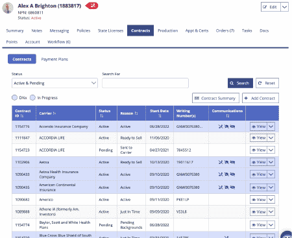Open the Contract Summary
Image resolution: width=292 pixels, height=238 pixels.
coord(215,98)
